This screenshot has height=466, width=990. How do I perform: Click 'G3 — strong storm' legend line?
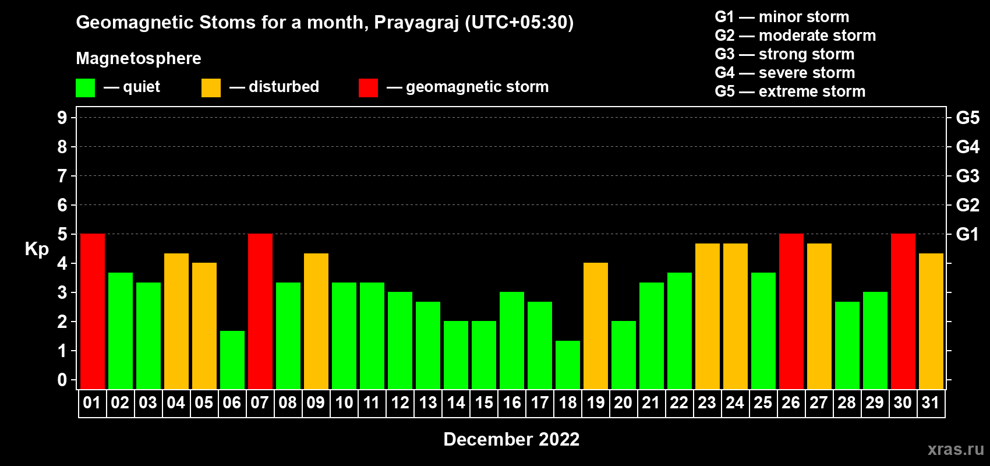(784, 54)
